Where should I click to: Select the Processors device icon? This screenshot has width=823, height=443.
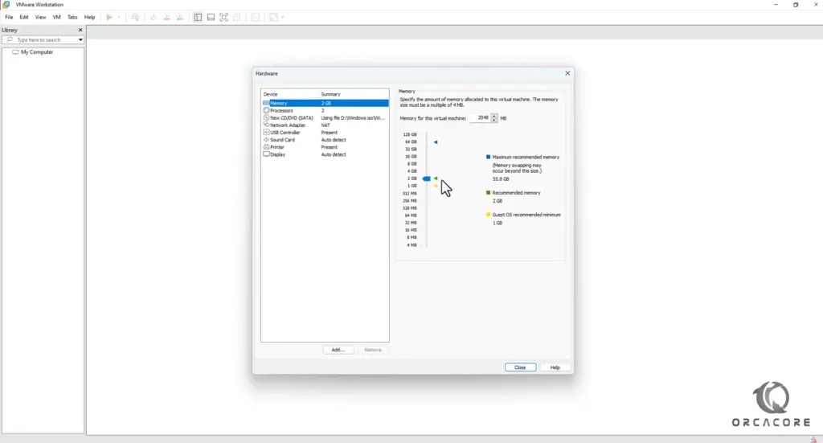[x=266, y=111]
